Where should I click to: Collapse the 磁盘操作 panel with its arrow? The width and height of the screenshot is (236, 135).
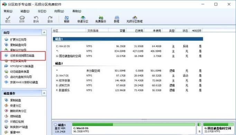click(x=44, y=93)
